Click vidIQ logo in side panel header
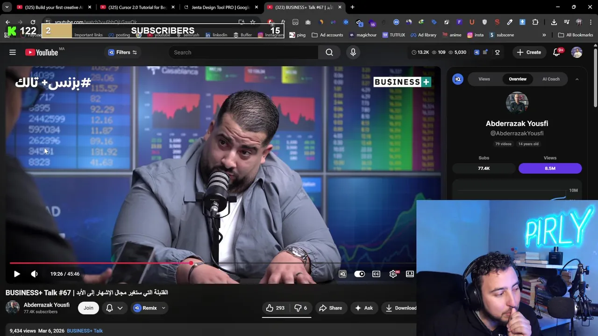598x336 pixels. tap(458, 79)
